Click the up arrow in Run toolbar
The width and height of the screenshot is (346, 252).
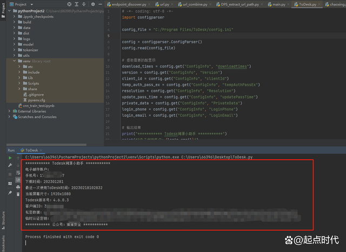pyautogui.click(x=18, y=158)
